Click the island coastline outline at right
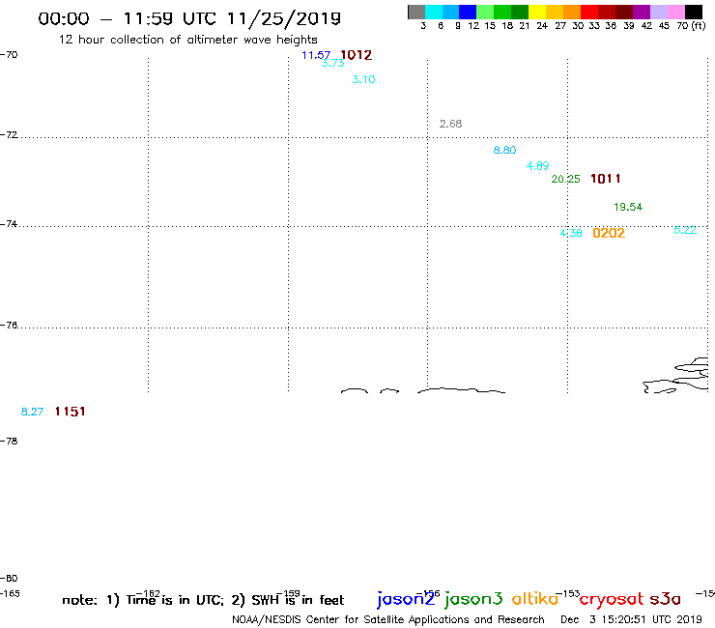The height and width of the screenshot is (628, 715). 675,376
